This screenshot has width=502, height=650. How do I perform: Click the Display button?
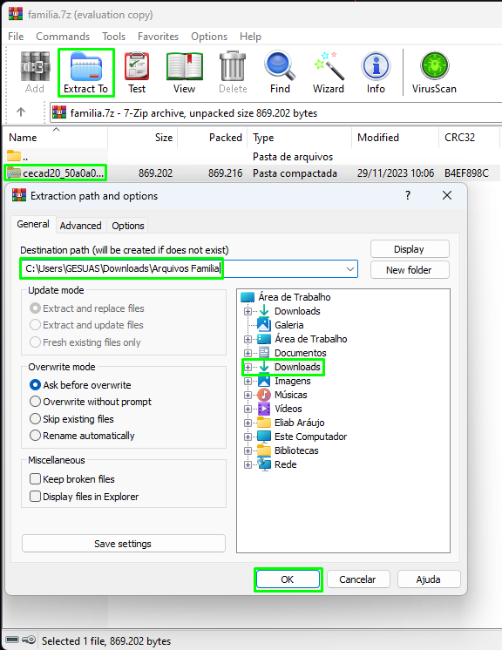click(410, 249)
